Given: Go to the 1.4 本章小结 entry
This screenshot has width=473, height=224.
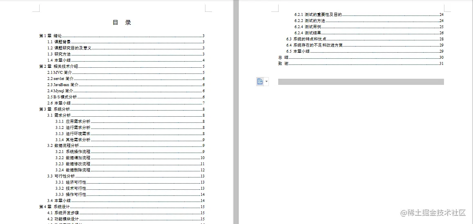Looking at the screenshot, I should click(x=126, y=60).
